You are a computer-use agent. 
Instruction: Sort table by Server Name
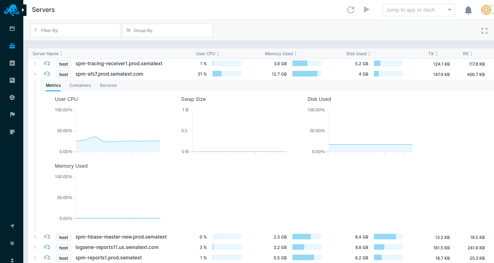click(x=47, y=54)
